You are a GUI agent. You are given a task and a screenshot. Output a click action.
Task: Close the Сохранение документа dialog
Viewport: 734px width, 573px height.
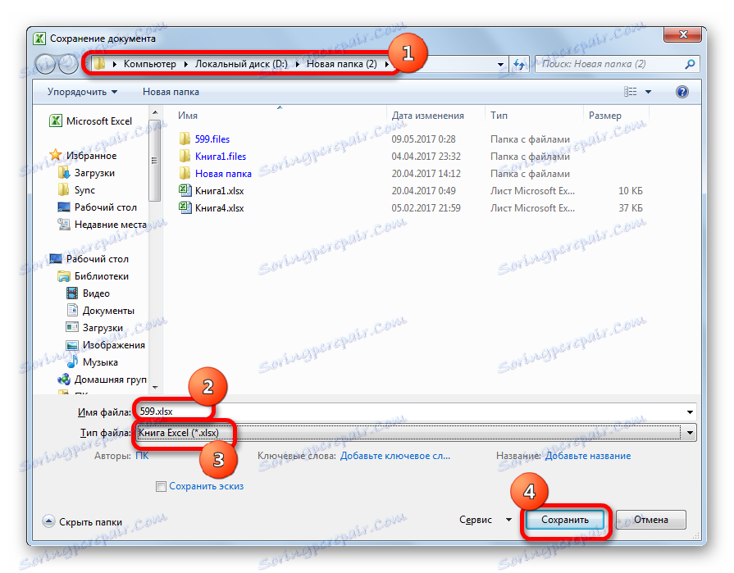click(x=683, y=34)
